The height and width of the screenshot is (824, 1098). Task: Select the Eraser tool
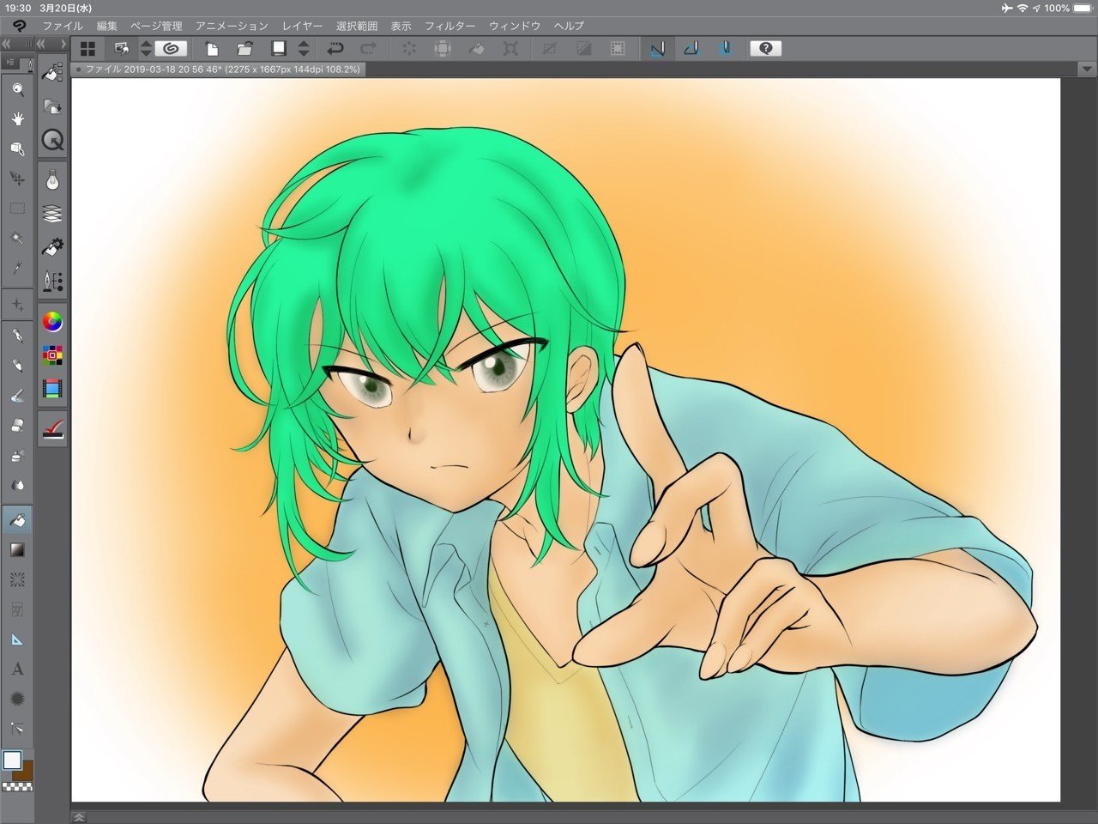pos(16,426)
